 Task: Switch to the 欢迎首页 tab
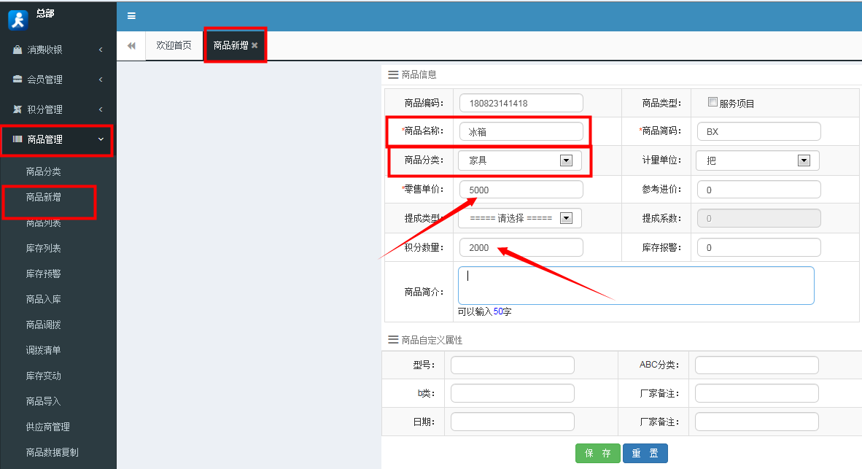(x=174, y=44)
